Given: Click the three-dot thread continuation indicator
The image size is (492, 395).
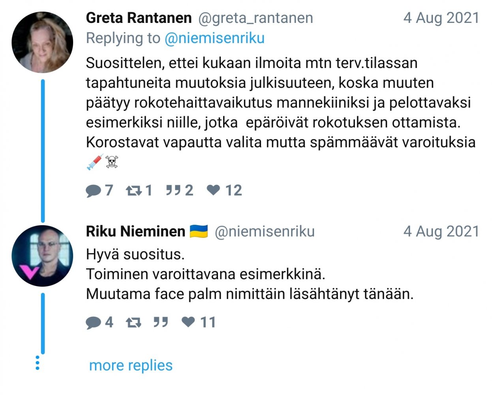Looking at the screenshot, I should coord(38,363).
